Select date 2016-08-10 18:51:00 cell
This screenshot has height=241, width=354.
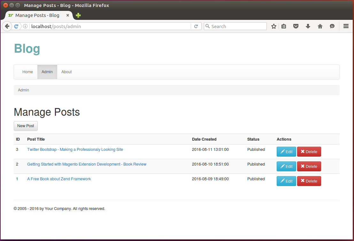coord(210,164)
